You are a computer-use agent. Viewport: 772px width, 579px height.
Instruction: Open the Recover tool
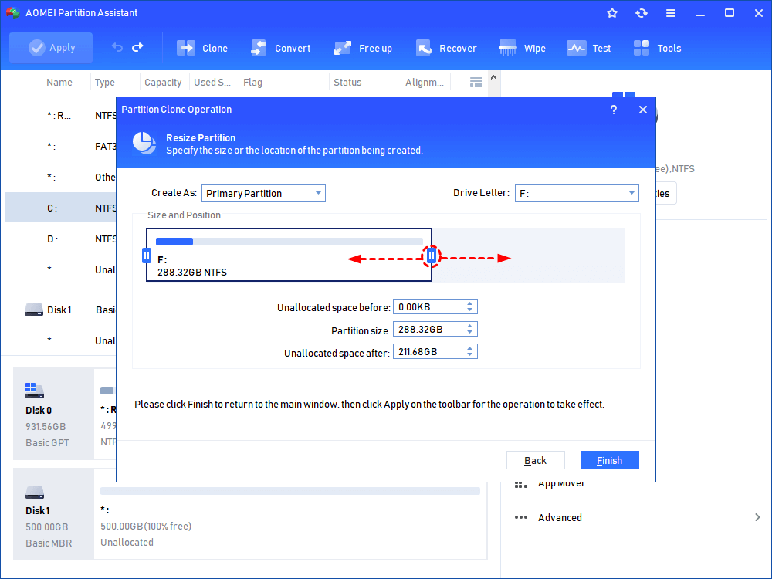[x=446, y=48]
